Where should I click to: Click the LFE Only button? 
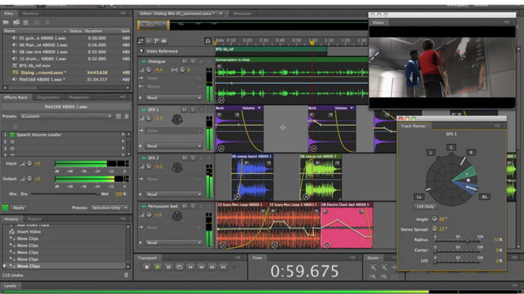click(x=425, y=207)
